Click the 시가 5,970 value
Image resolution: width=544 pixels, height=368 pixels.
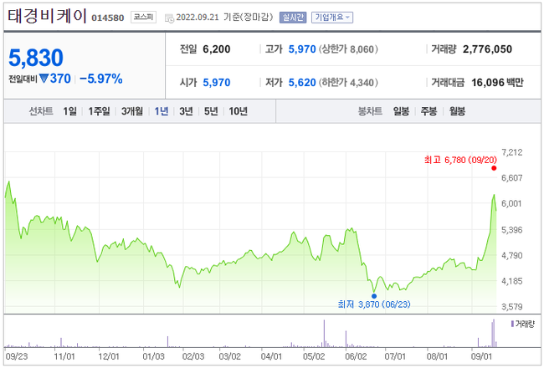pyautogui.click(x=217, y=83)
